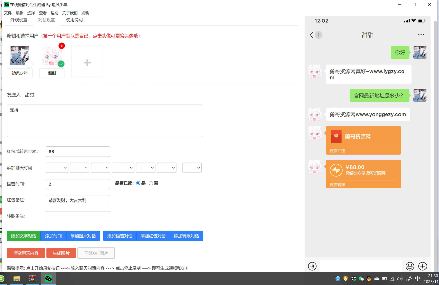Click the WeChat generator taskbar icon
Viewport: 439px width, 285px height.
tap(49, 279)
